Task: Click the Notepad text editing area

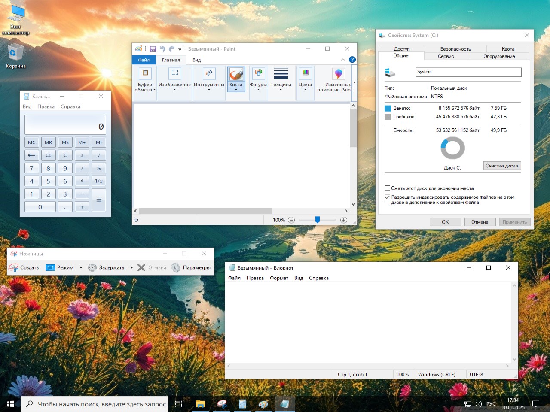Action: (x=368, y=322)
